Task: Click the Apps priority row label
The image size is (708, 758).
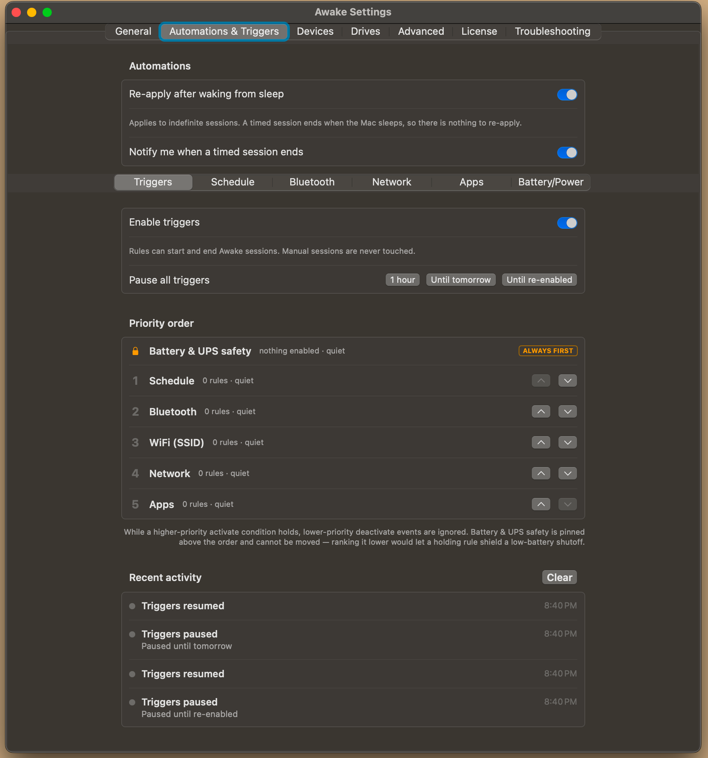Action: tap(162, 505)
